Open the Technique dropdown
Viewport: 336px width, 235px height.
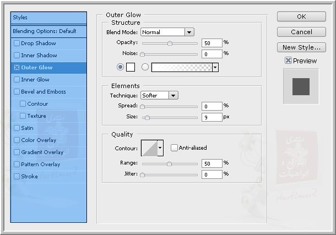[x=159, y=95]
